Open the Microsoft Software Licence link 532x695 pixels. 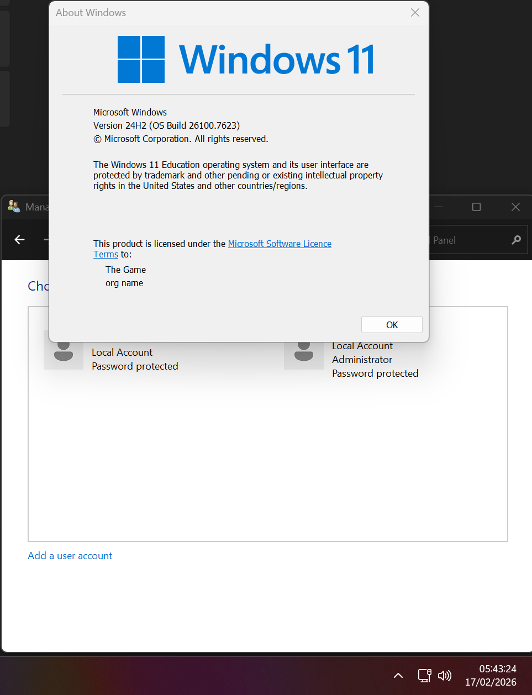coord(280,244)
